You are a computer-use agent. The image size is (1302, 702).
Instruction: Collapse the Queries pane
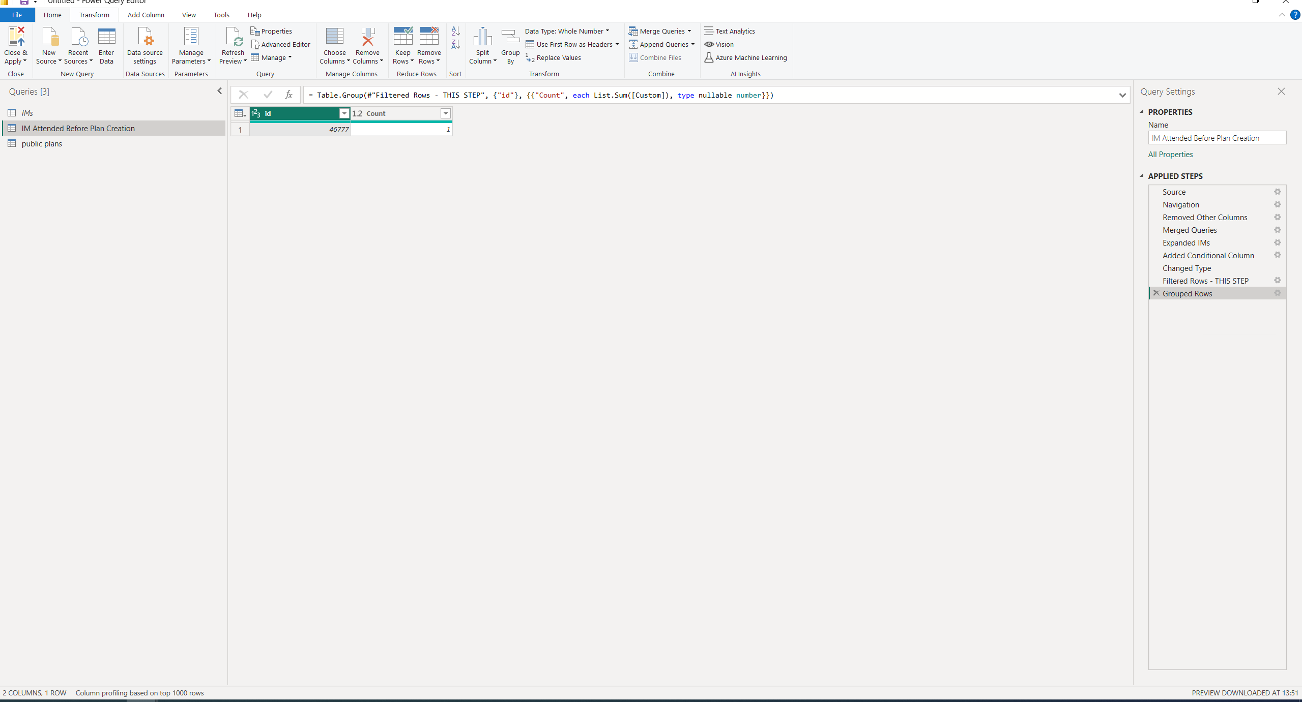pos(220,91)
